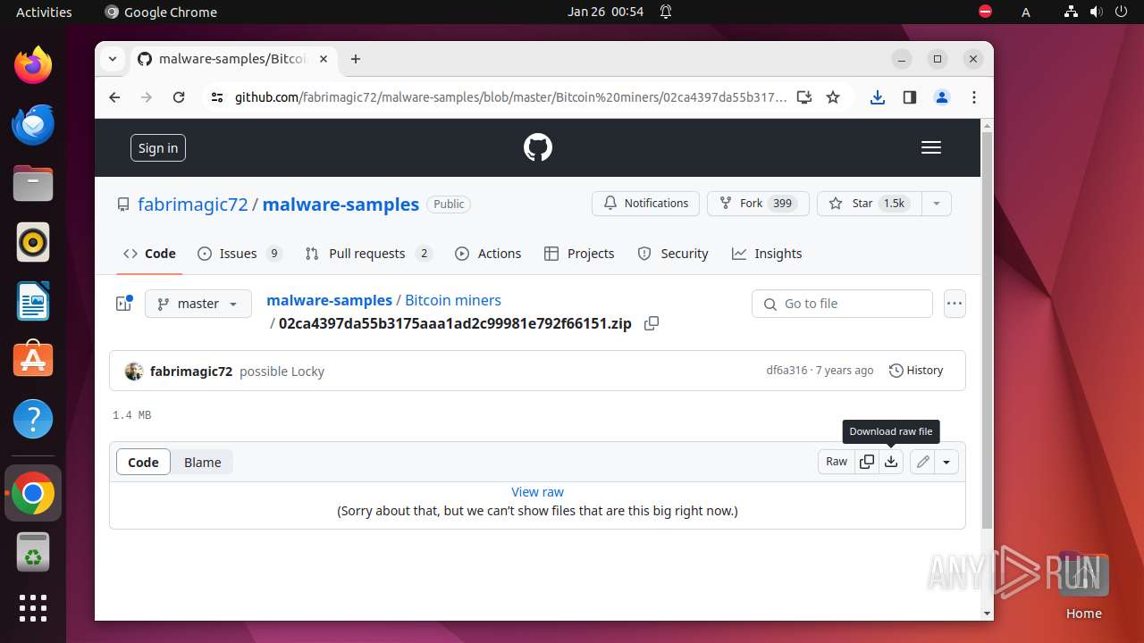
Task: Expand the edit file options dropdown arrow
Action: tap(946, 462)
